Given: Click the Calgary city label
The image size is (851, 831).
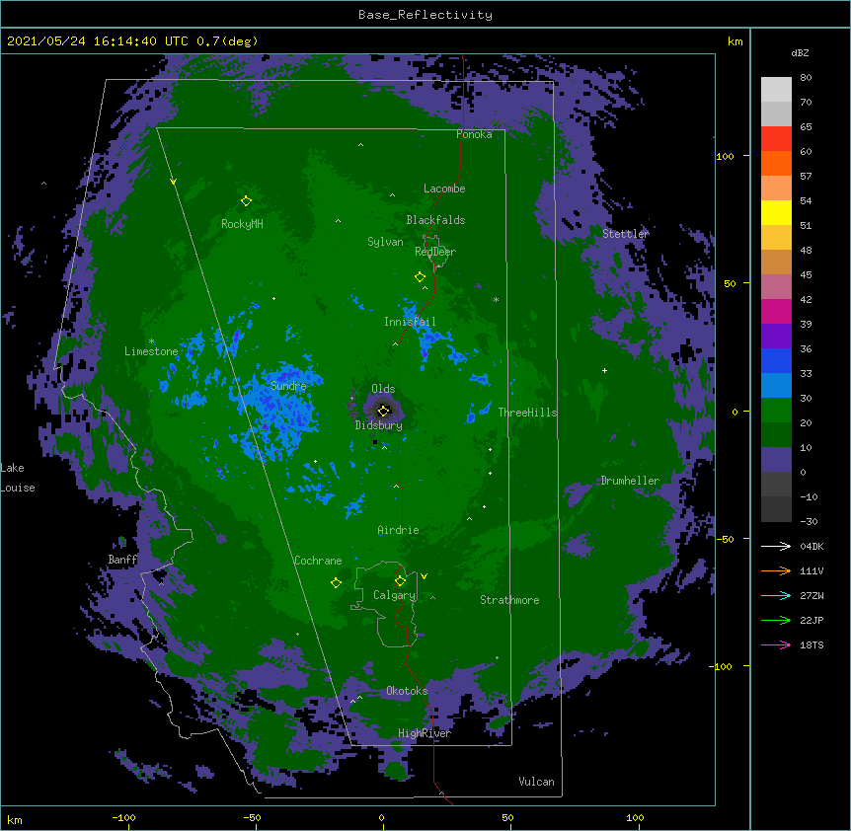Looking at the screenshot, I should coord(395,595).
